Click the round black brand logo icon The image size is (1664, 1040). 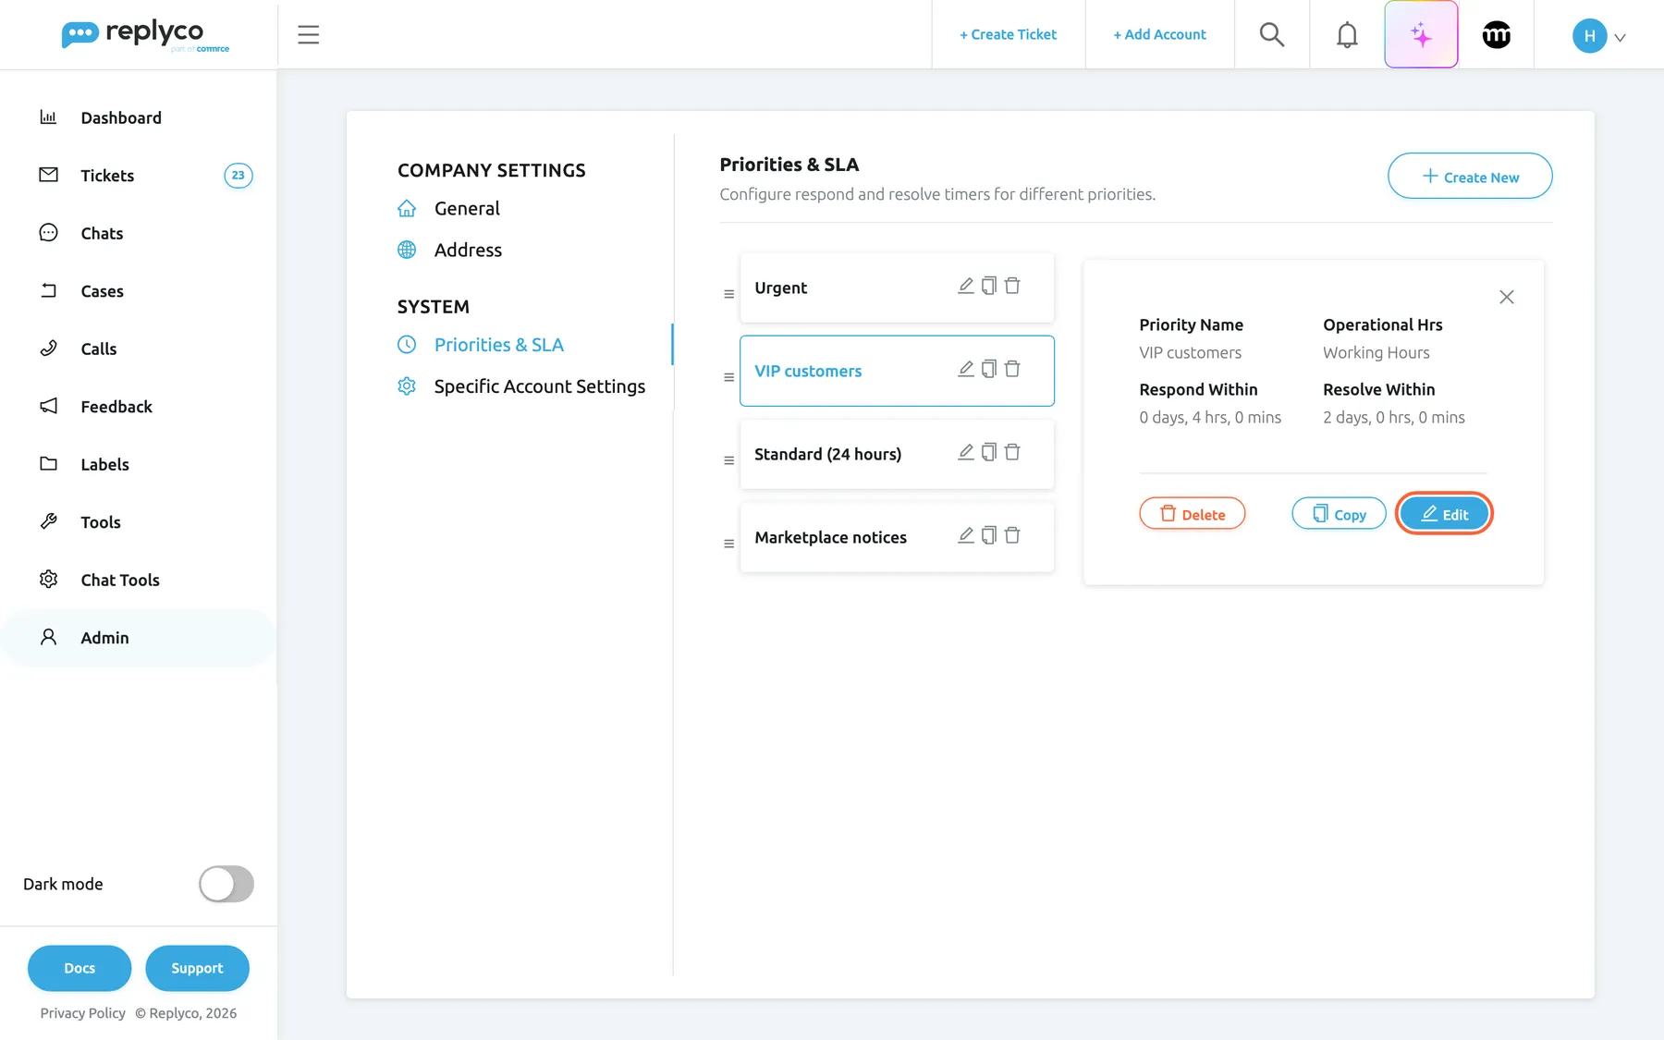click(1496, 35)
